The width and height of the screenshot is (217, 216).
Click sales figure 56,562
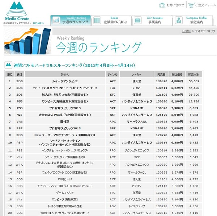(194, 81)
